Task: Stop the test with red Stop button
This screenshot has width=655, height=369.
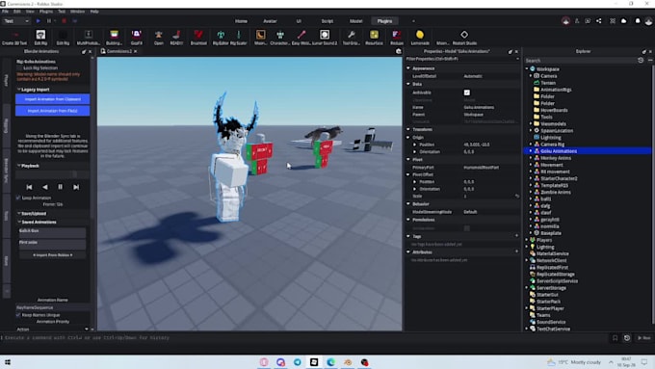Action: [x=64, y=21]
